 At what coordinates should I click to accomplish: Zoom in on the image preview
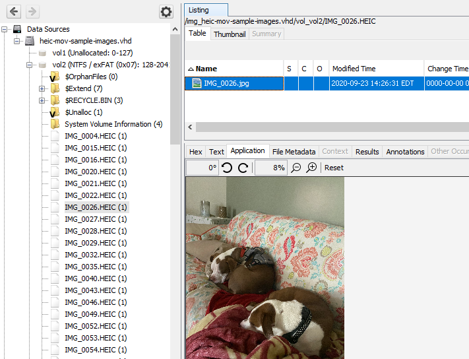tap(312, 168)
